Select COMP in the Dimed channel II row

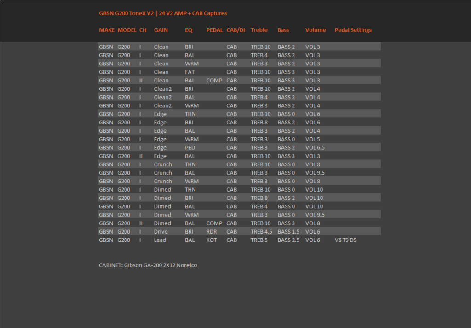pos(214,223)
